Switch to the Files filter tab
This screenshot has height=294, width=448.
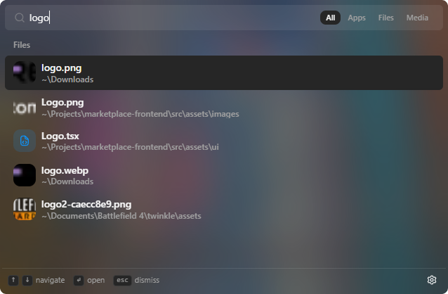coord(386,18)
